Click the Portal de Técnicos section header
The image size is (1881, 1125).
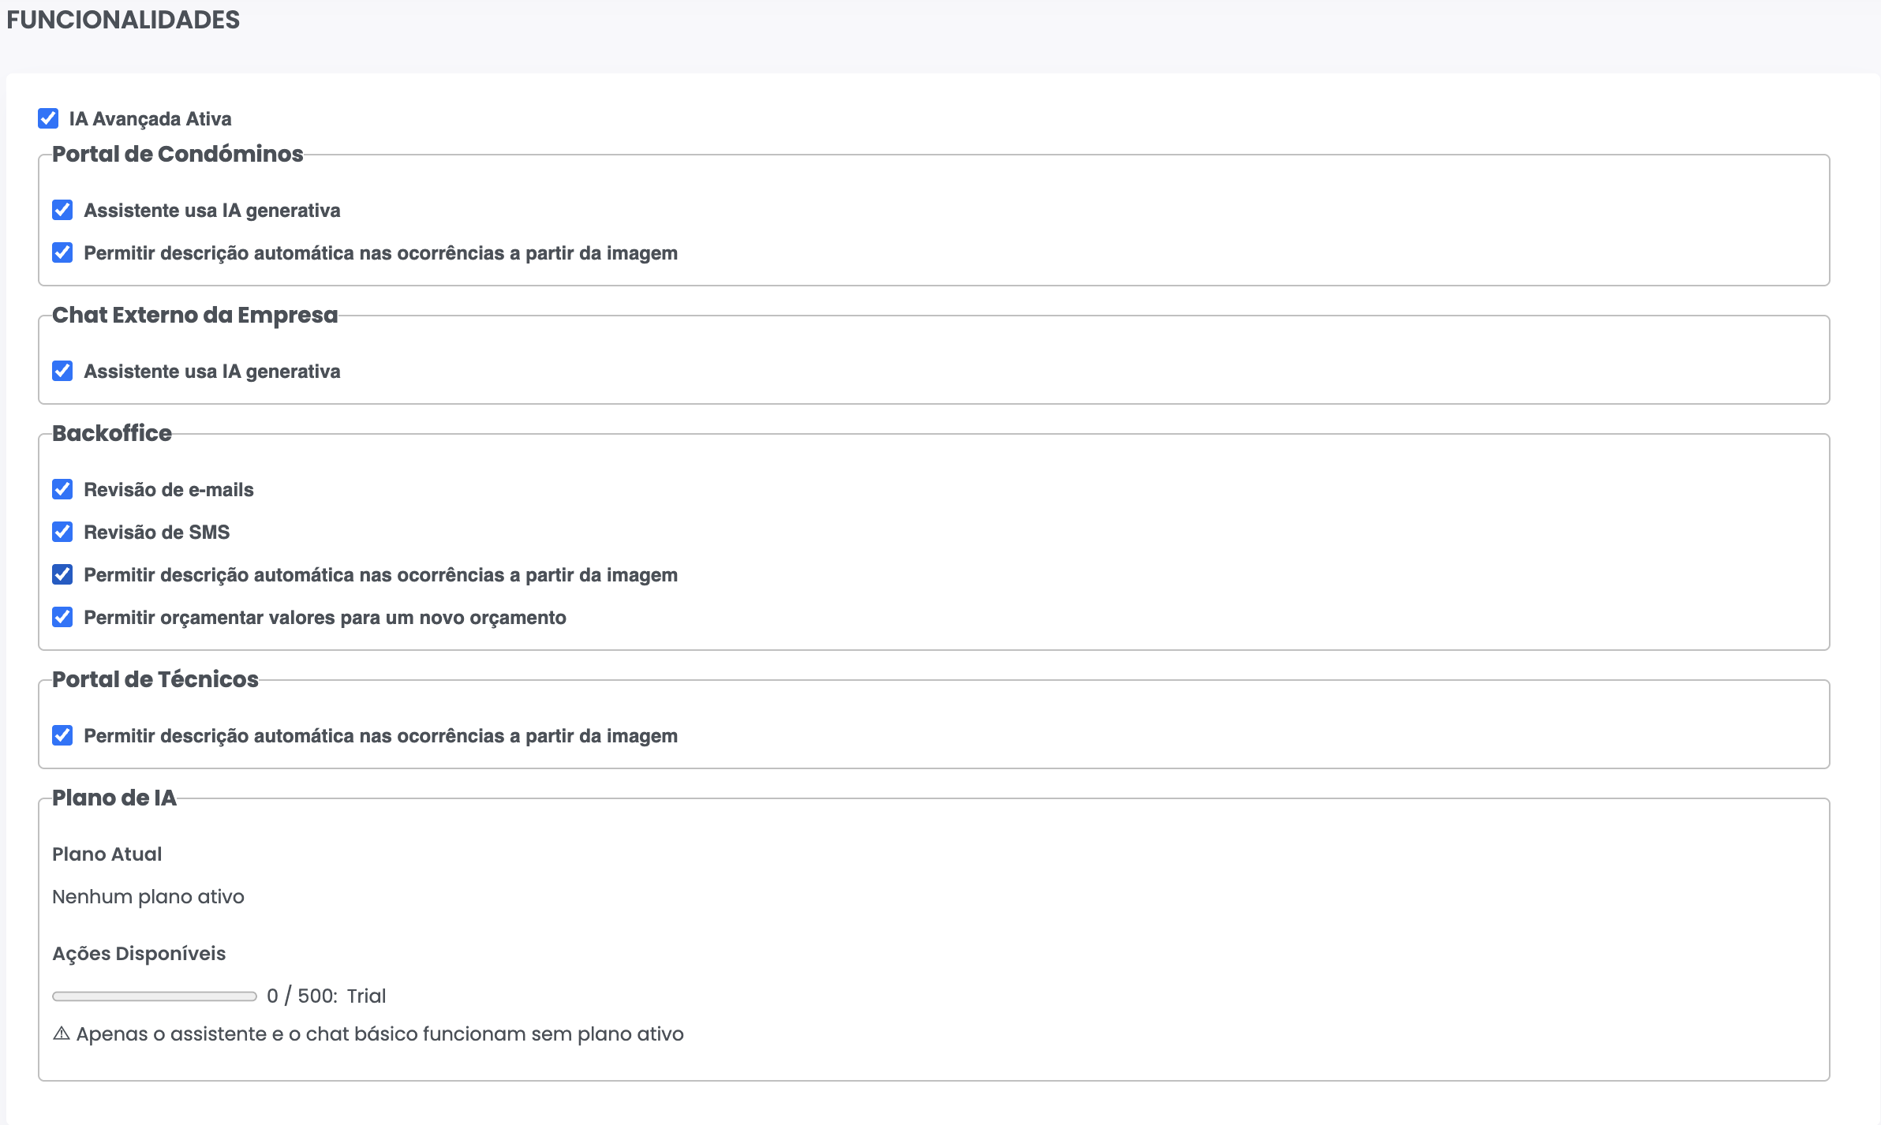(155, 678)
